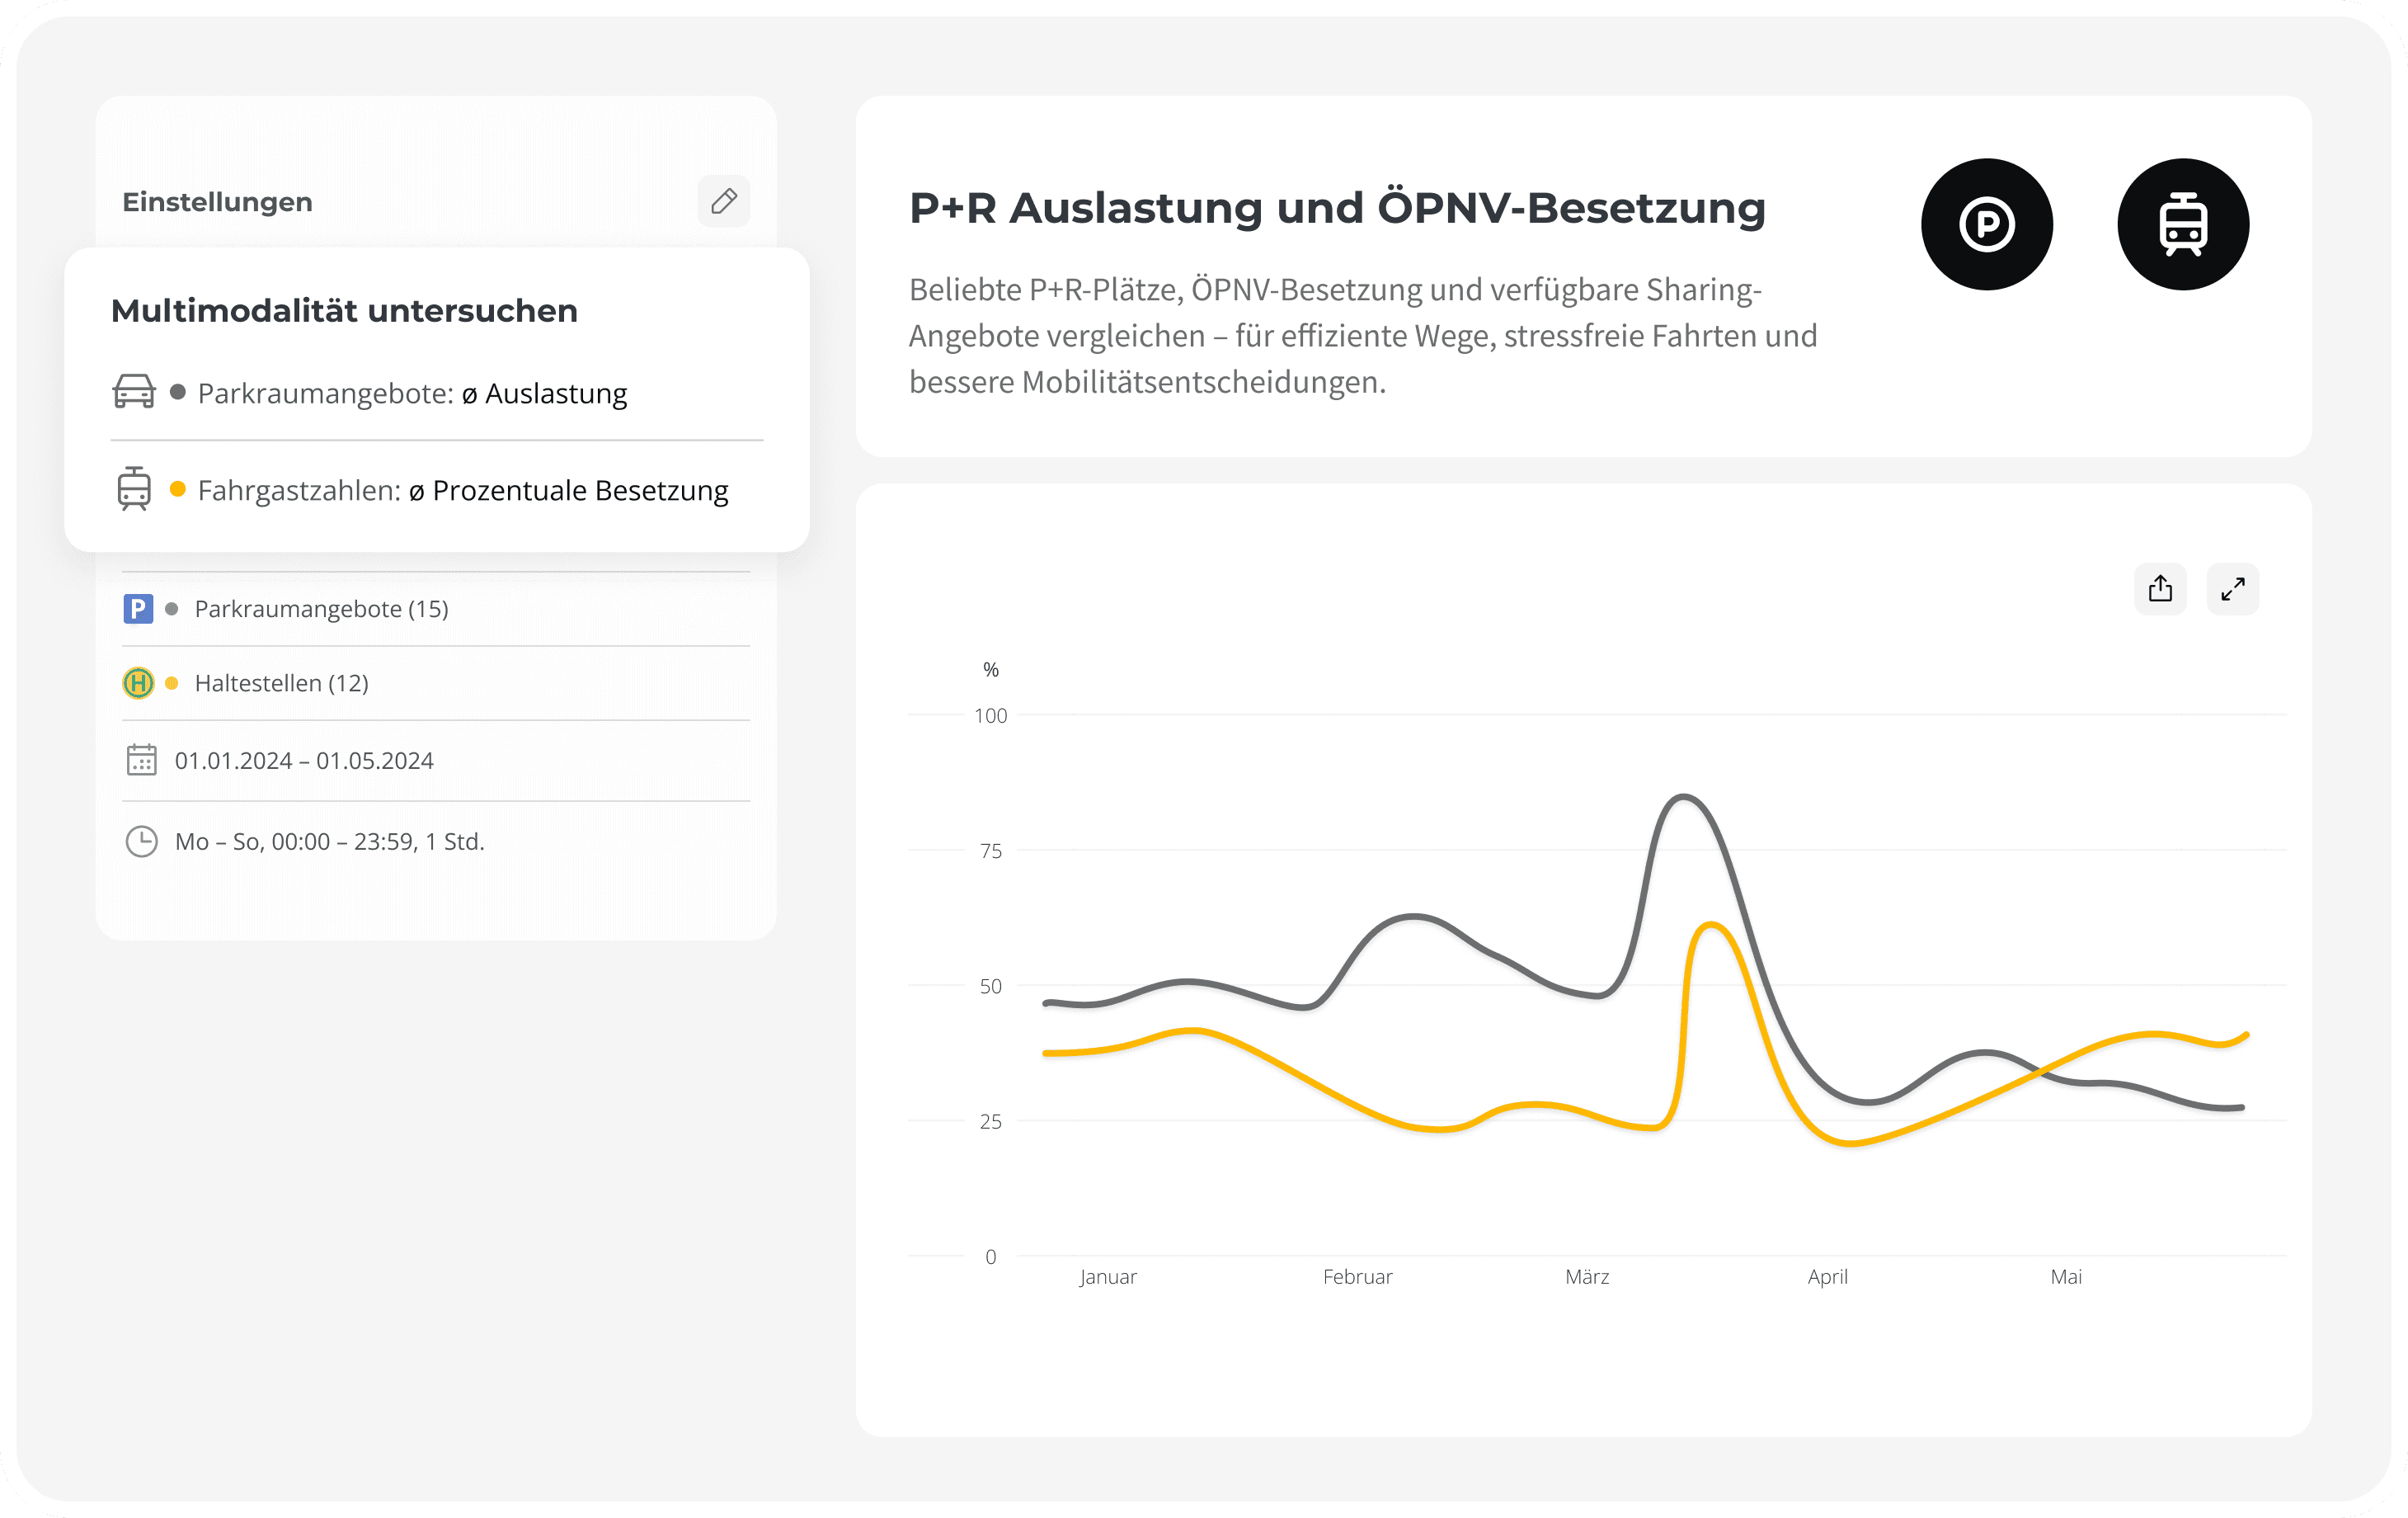Click the share/export icon above the chart
Image resolution: width=2408 pixels, height=1518 pixels.
2160,588
